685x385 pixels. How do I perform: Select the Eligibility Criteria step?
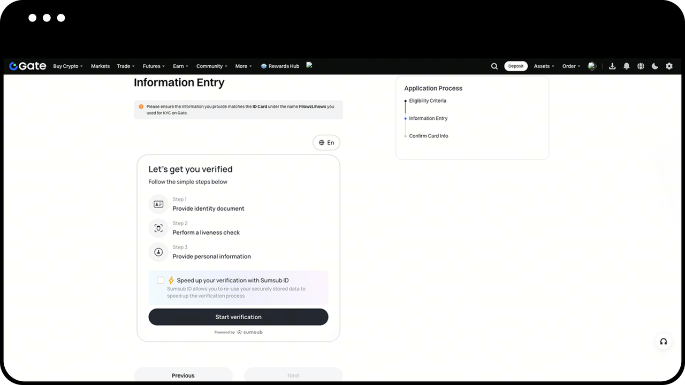[428, 101]
